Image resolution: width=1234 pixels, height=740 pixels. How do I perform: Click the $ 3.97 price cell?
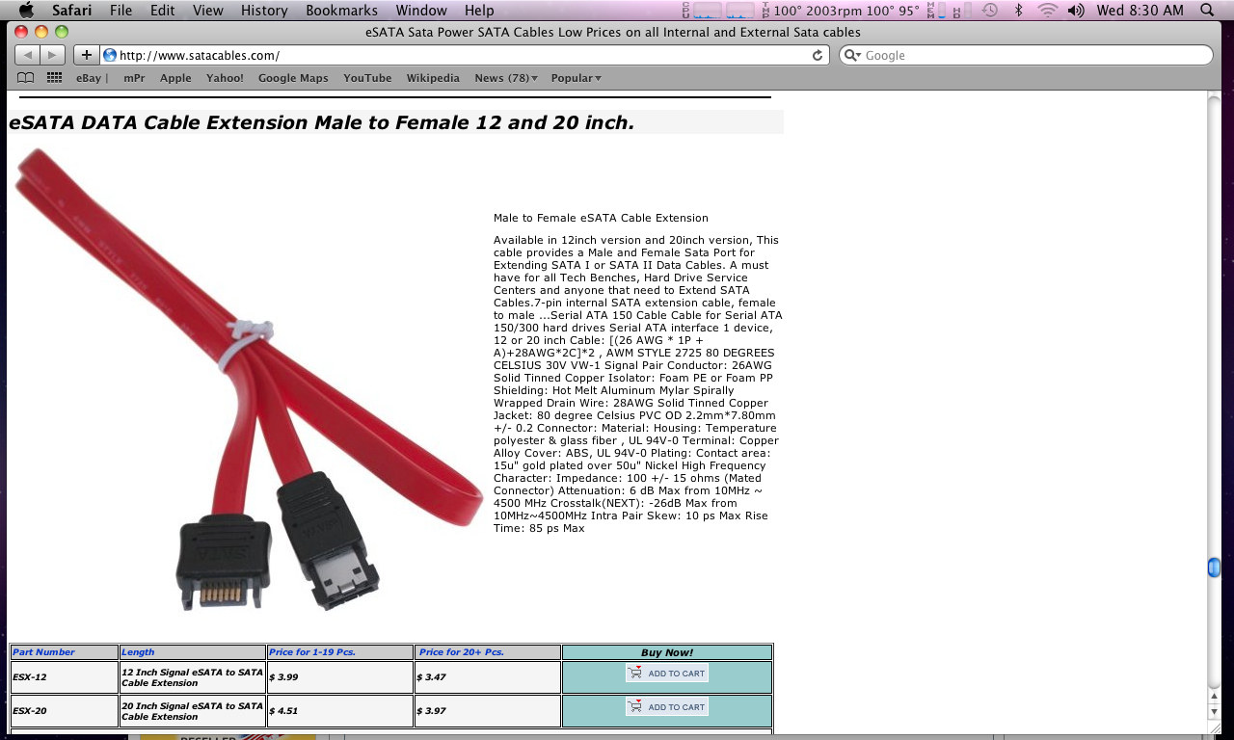pos(487,711)
